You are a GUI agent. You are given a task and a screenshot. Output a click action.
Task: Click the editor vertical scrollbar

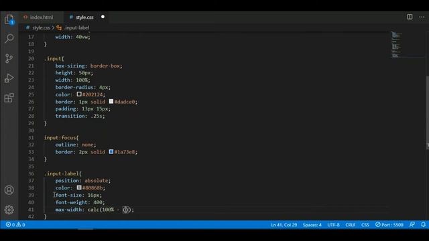427,112
